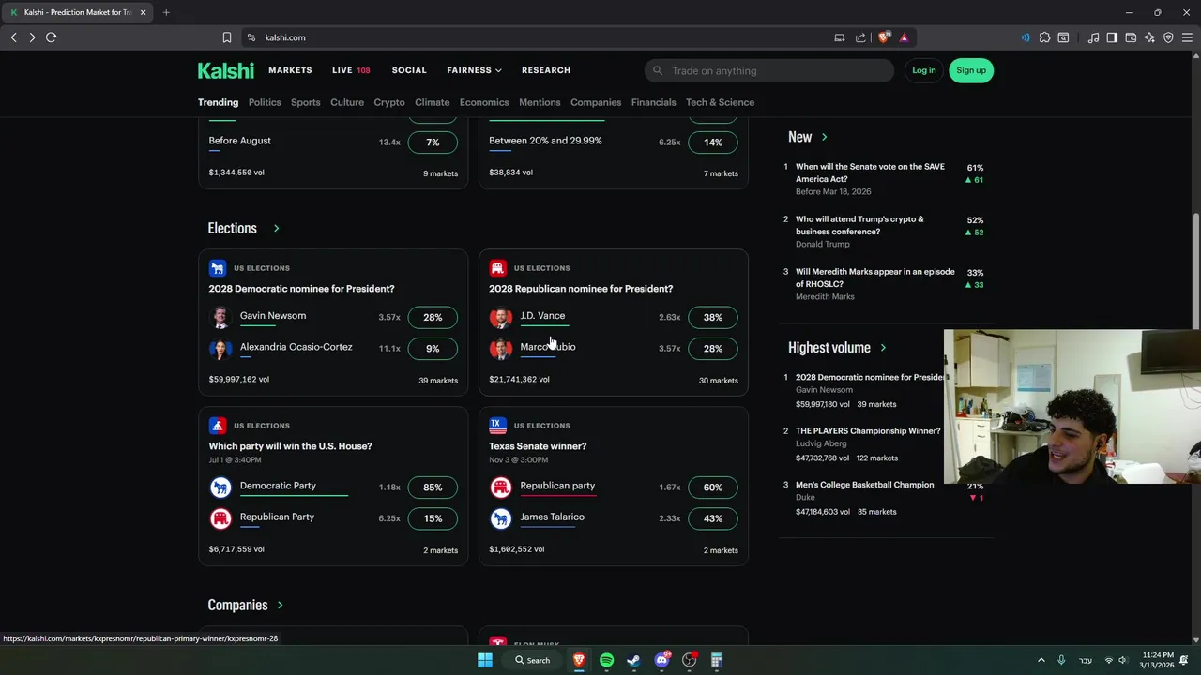The height and width of the screenshot is (675, 1201).
Task: Toggle the browser sidebar panel icon
Action: pyautogui.click(x=1112, y=37)
